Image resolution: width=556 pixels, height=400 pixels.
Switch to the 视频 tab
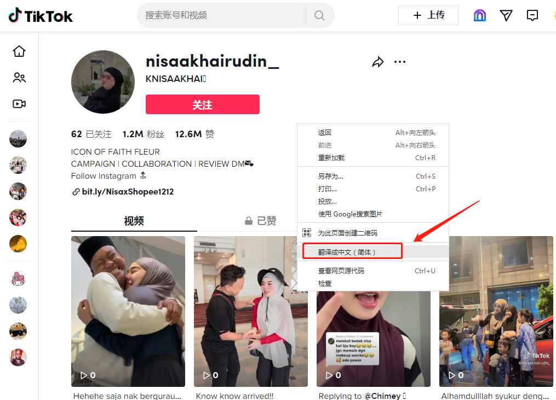(134, 221)
